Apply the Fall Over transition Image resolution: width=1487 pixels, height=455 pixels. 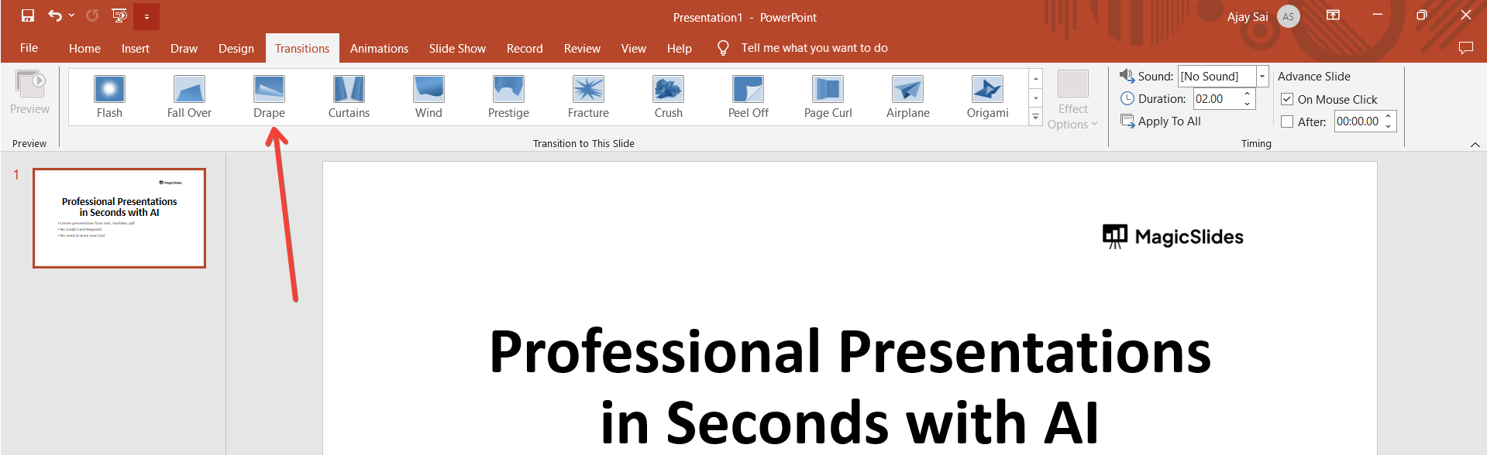(189, 97)
